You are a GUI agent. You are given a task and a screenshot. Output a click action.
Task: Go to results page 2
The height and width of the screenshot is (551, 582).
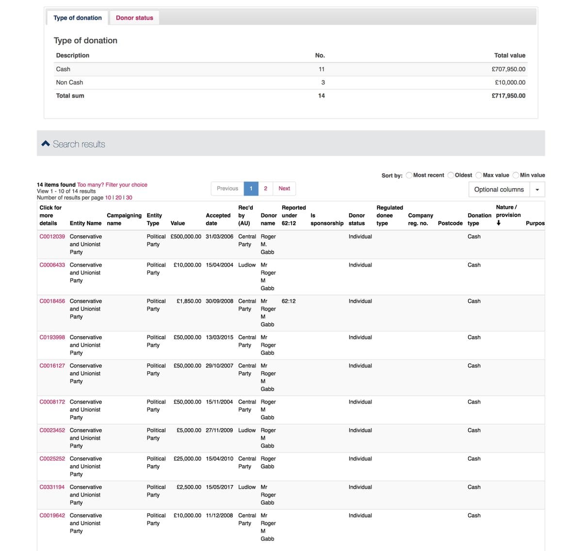click(265, 189)
